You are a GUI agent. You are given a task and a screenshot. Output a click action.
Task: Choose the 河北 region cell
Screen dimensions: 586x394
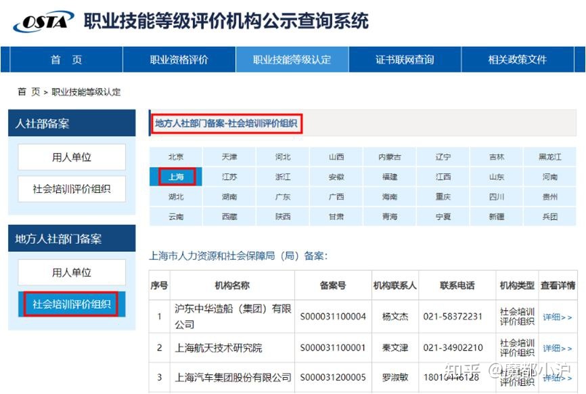click(283, 157)
